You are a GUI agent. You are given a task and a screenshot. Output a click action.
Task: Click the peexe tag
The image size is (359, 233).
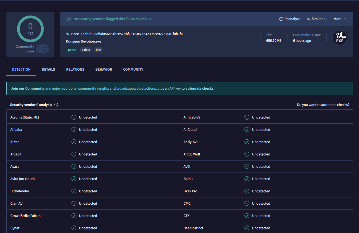[x=72, y=50]
